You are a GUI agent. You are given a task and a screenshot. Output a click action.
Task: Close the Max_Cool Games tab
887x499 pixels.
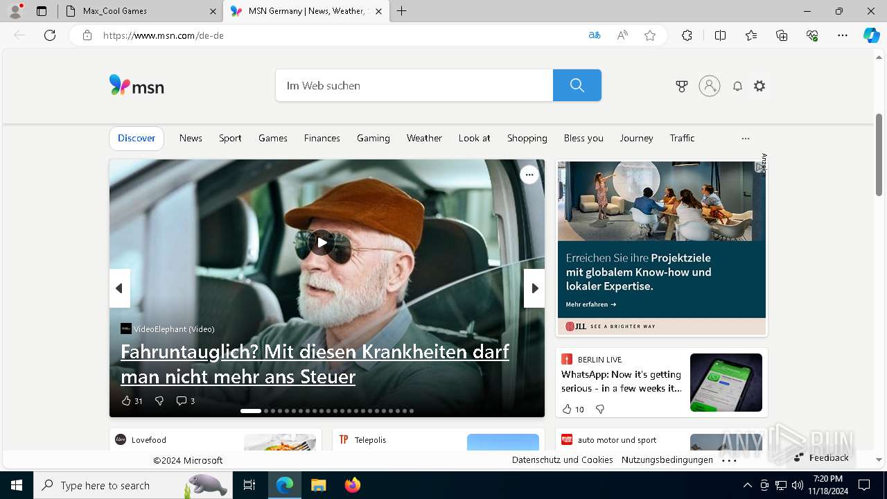[213, 11]
